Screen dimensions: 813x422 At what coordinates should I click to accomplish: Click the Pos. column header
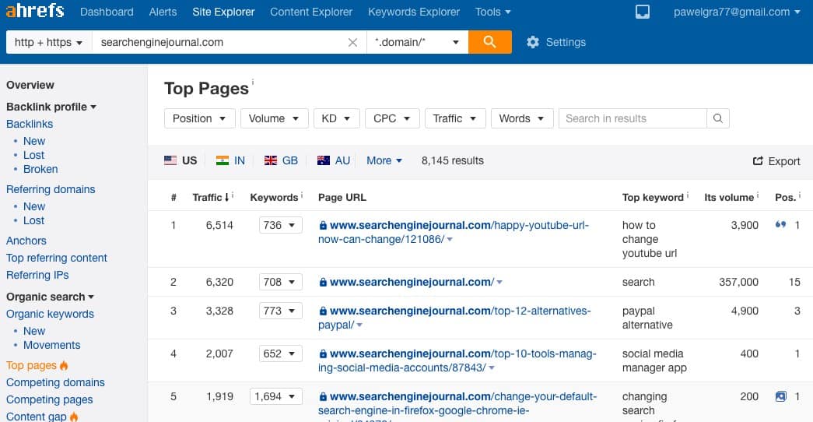pos(785,197)
